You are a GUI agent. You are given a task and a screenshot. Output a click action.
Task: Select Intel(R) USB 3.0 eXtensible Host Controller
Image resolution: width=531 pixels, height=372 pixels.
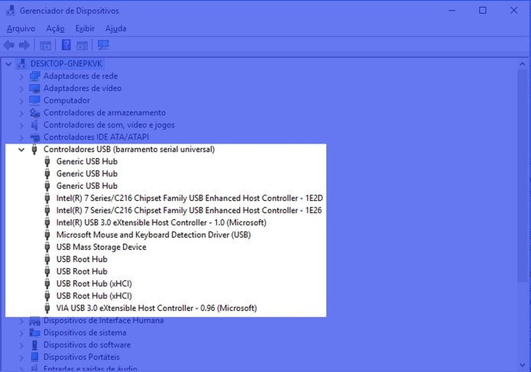[x=161, y=223]
